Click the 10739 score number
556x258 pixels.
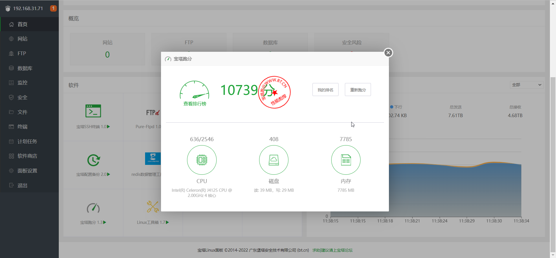click(x=239, y=90)
